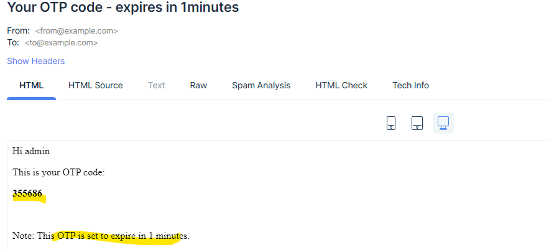Click the recipient address to@example.com

tap(61, 43)
